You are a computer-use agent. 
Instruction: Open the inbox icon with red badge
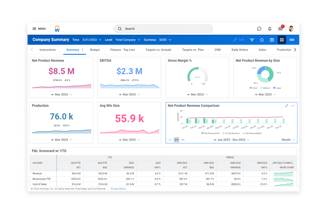(x=280, y=29)
